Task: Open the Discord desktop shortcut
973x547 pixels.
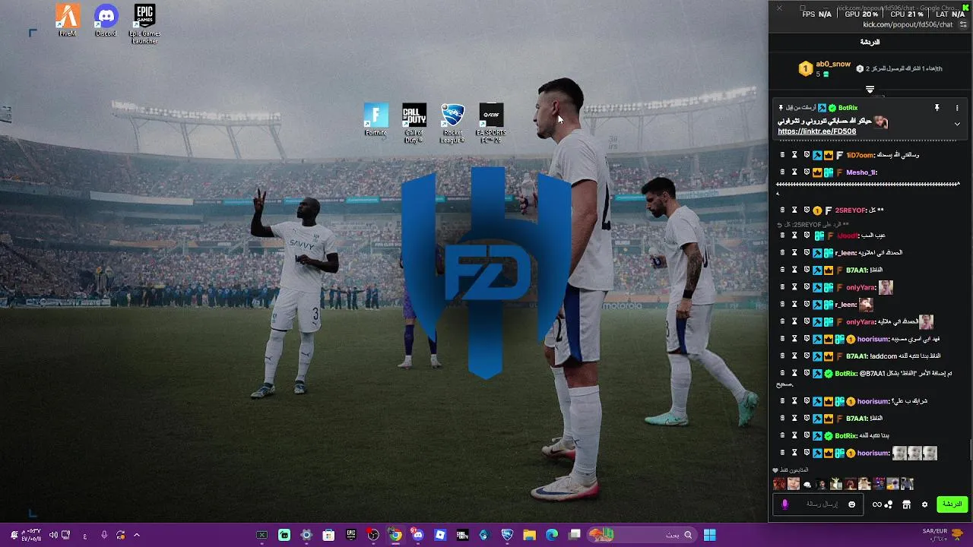Action: tap(106, 21)
